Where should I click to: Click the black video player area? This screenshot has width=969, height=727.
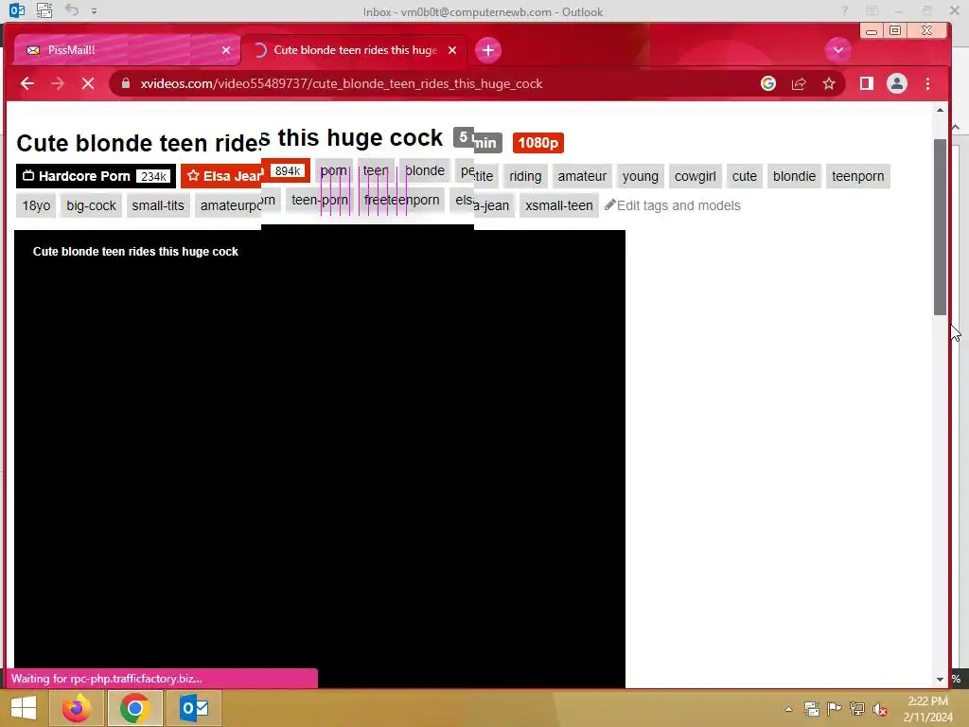[x=320, y=459]
